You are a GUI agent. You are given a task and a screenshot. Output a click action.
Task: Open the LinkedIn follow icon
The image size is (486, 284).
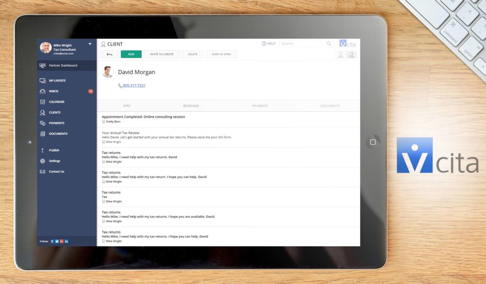click(x=66, y=241)
